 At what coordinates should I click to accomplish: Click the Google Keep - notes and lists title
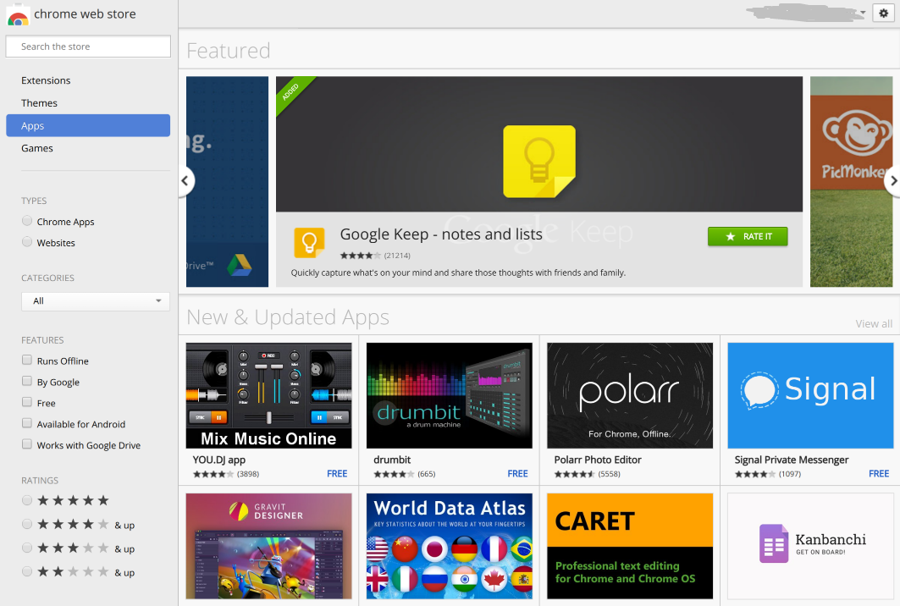pyautogui.click(x=441, y=234)
